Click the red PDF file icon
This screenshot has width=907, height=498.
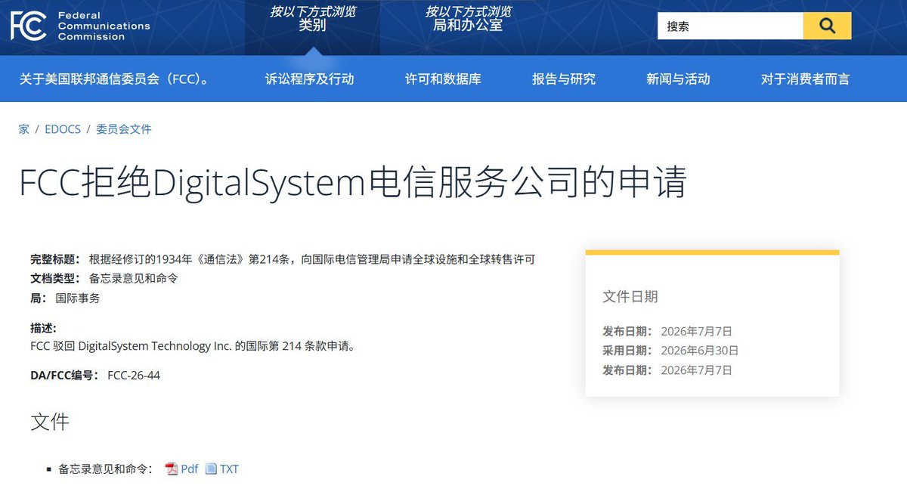click(172, 469)
